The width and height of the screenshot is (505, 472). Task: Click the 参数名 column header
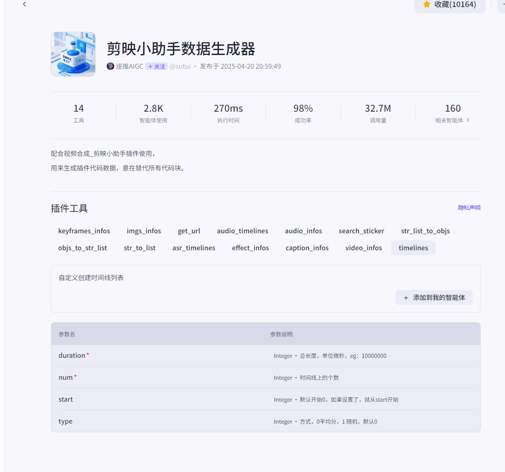tap(67, 334)
